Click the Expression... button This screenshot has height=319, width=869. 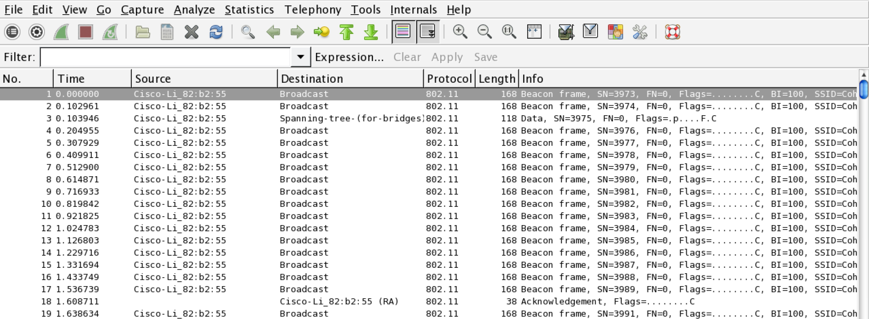pyautogui.click(x=349, y=57)
